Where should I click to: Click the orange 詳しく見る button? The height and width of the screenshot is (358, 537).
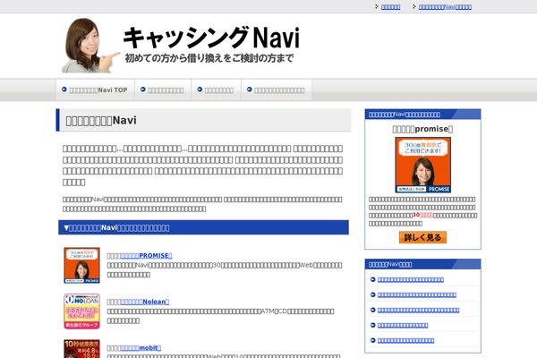pos(422,237)
